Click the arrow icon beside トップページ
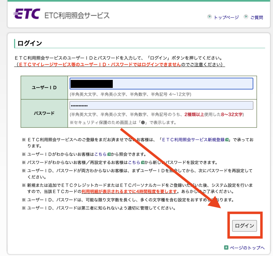The image size is (273, 256). tap(209, 17)
